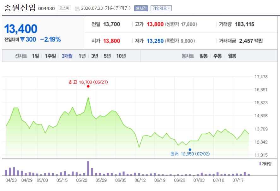The height and width of the screenshot is (191, 280).
Task: Click the 거래량 183,115 value
Action: tap(245, 24)
